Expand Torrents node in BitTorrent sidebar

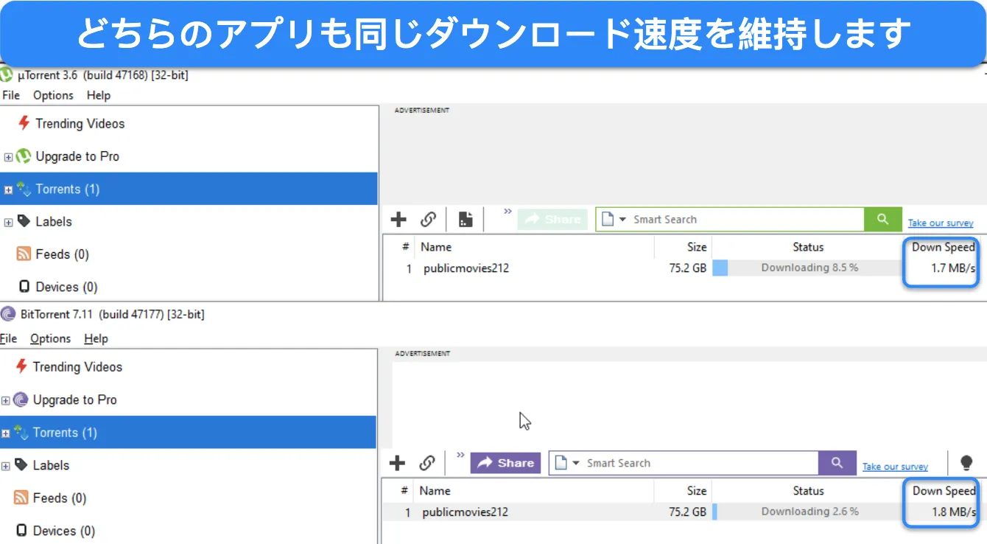click(5, 433)
